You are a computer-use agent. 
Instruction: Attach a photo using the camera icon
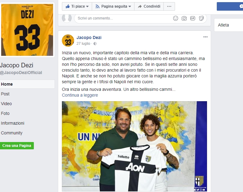click(184, 19)
